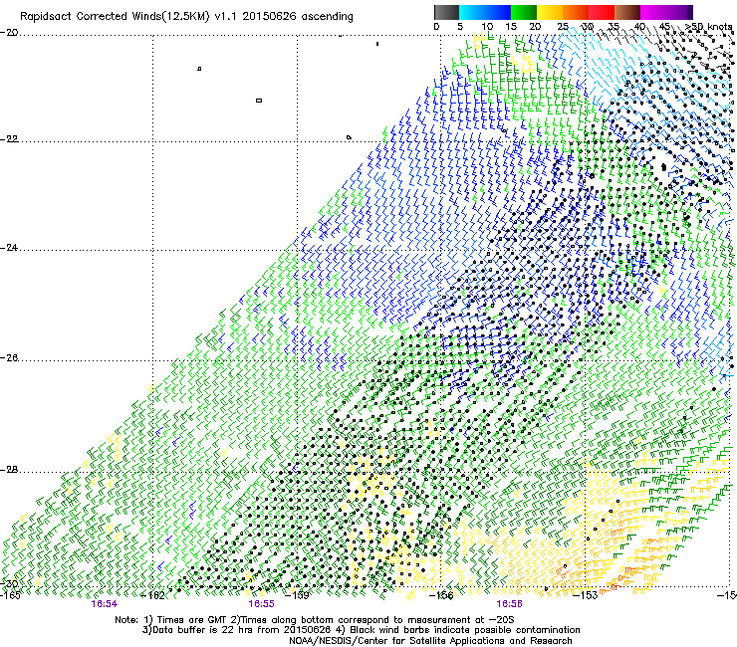The height and width of the screenshot is (647, 737).
Task: Click the '-22' latitude axis label
Action: (9, 139)
